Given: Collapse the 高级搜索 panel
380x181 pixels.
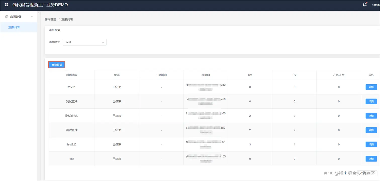Looking at the screenshot, I should point(378,30).
